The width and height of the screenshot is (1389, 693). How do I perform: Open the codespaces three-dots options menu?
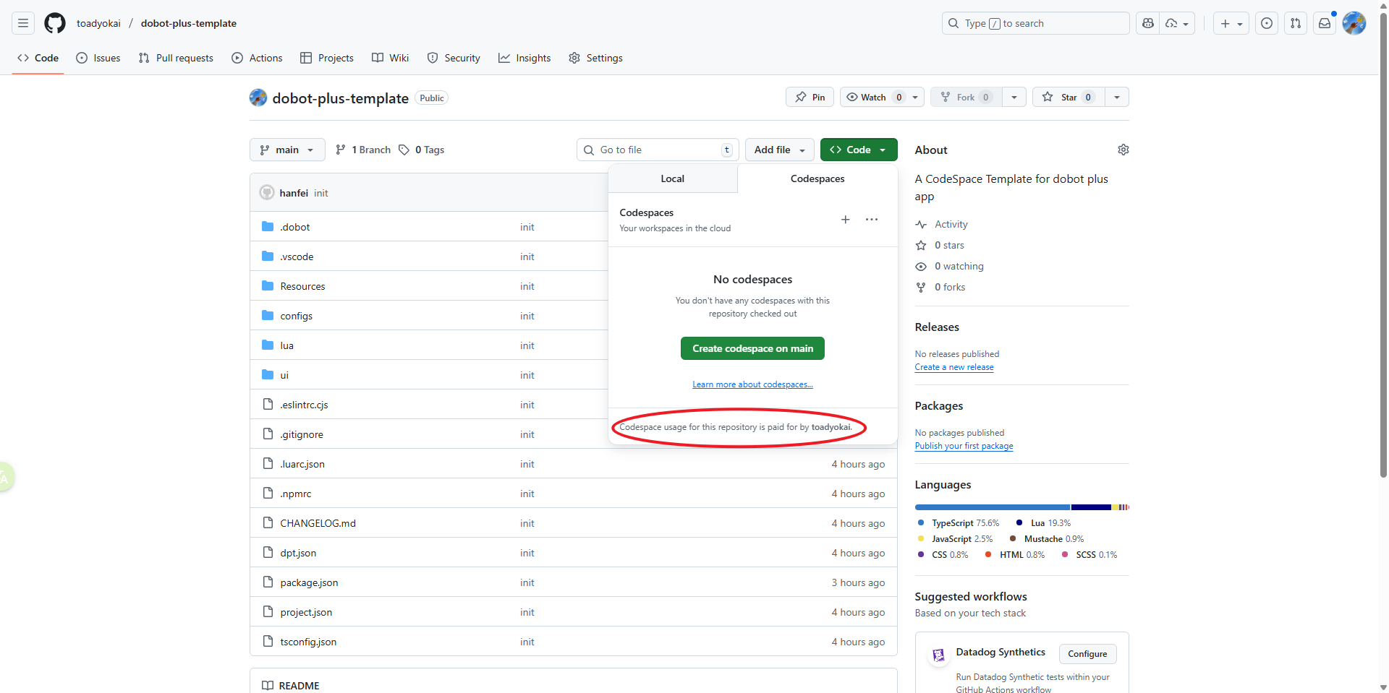pyautogui.click(x=872, y=220)
